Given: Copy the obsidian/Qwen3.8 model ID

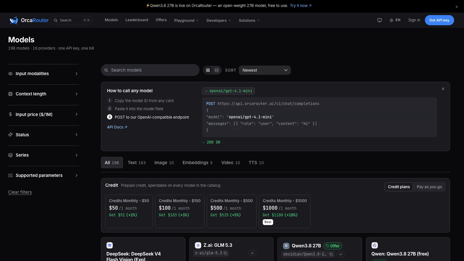Looking at the screenshot, I should click(x=331, y=254).
